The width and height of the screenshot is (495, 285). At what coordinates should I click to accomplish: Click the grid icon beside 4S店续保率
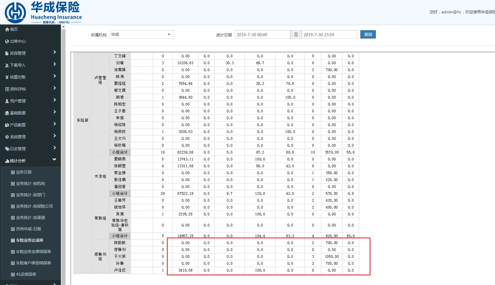pos(13,274)
